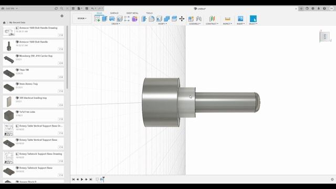Select the Hole tool
The height and width of the screenshot is (189, 336).
(x=119, y=19)
